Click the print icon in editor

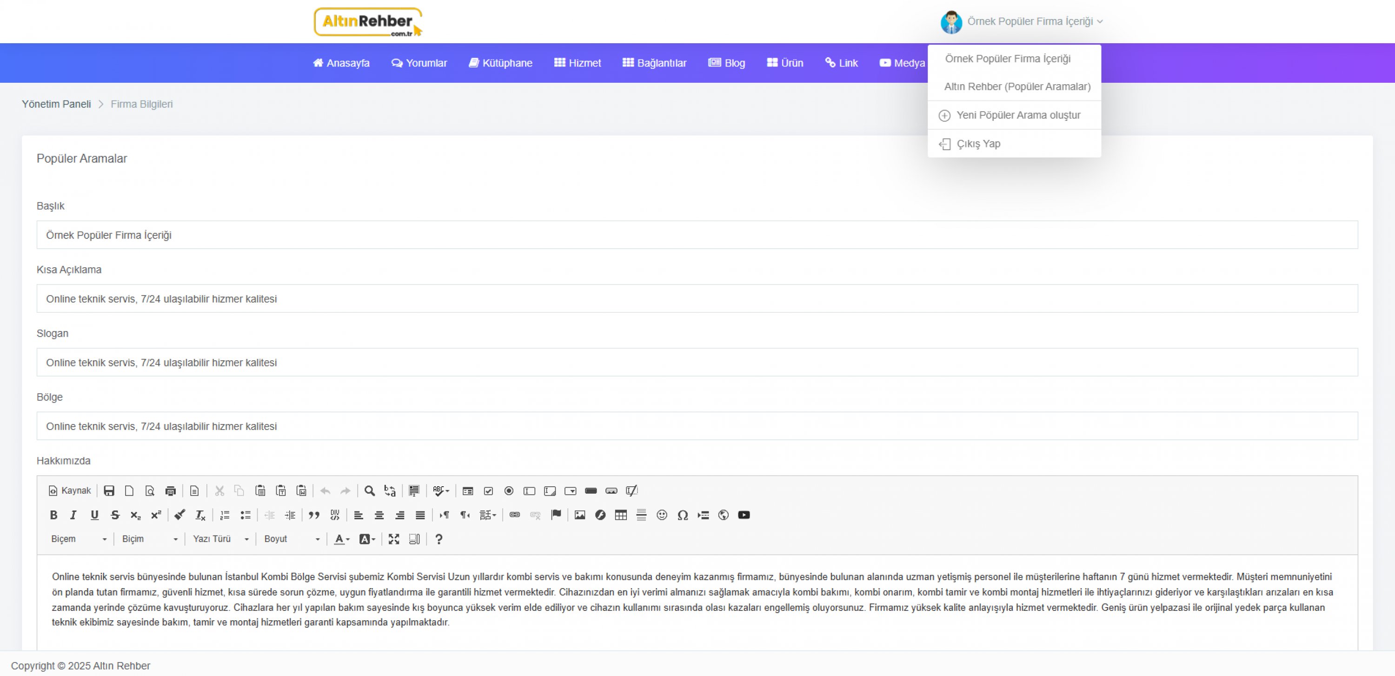pyautogui.click(x=170, y=491)
